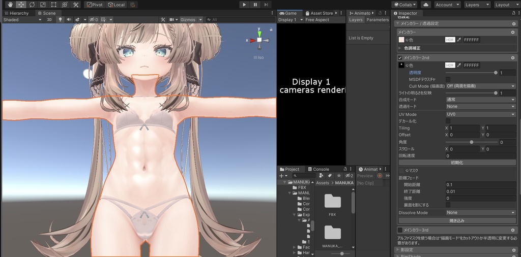Click the cloud services icon
The image size is (521, 257).
426,5
